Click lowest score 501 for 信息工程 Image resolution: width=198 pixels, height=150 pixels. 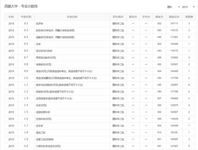(x=159, y=139)
